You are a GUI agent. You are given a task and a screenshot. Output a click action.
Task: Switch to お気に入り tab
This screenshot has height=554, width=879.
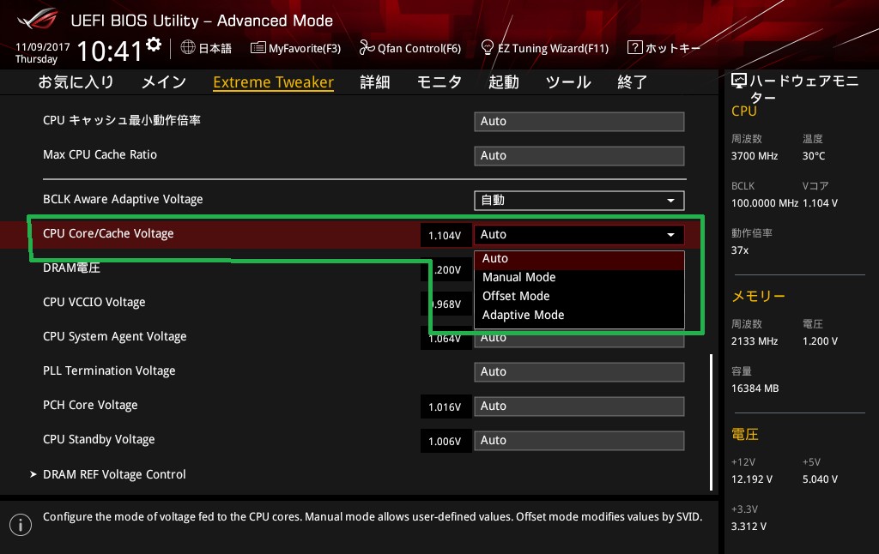(76, 82)
